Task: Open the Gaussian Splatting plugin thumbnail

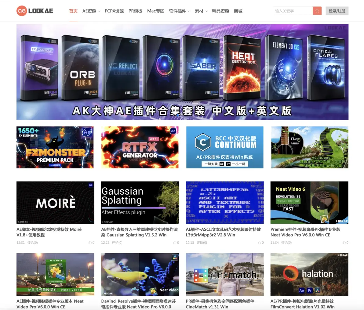Action: [x=140, y=203]
